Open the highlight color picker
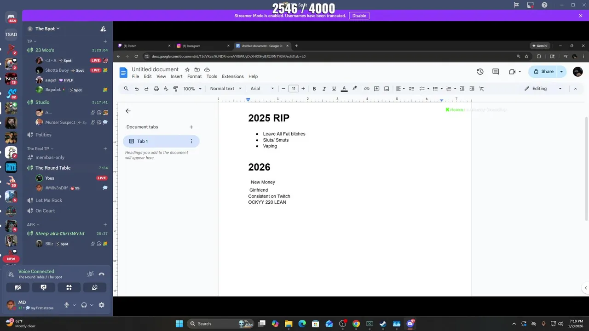589x331 pixels. [x=354, y=89]
